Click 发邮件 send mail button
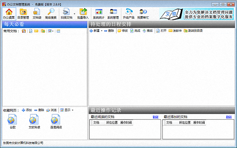This screenshot has height=148, width=237. point(175,31)
